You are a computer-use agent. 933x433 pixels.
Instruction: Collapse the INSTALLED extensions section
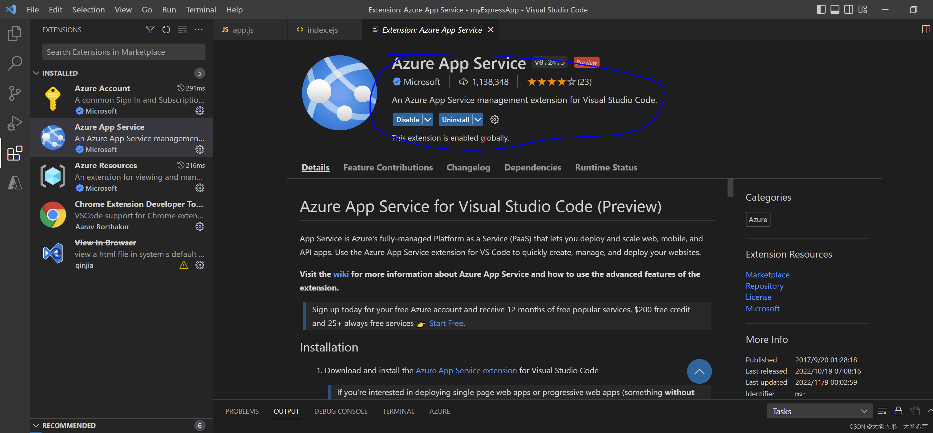pos(36,73)
